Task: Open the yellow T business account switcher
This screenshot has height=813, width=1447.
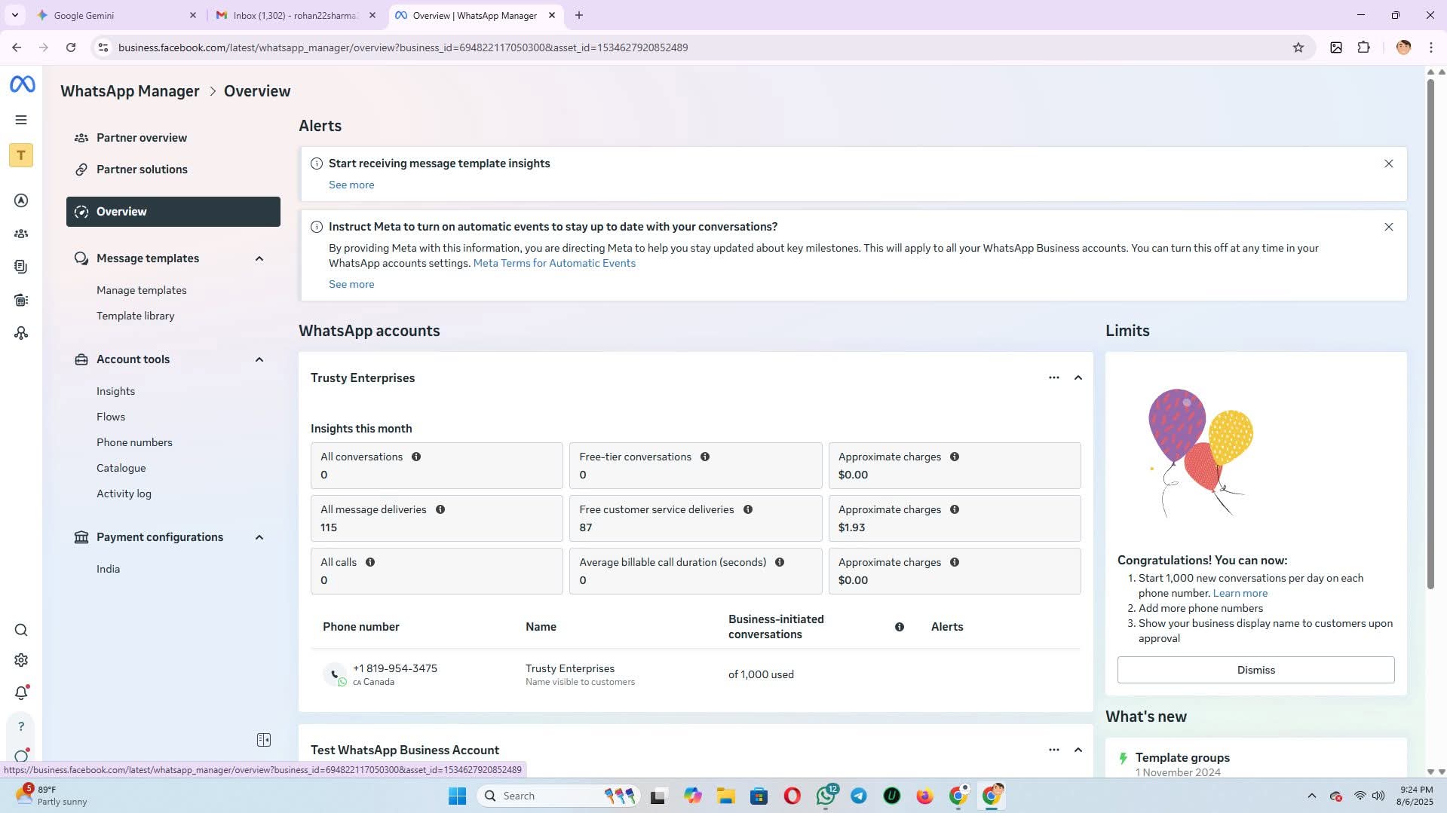Action: 21,155
